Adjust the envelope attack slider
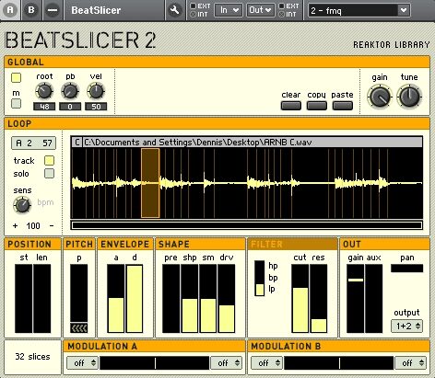This screenshot has height=378, width=435. click(x=116, y=299)
